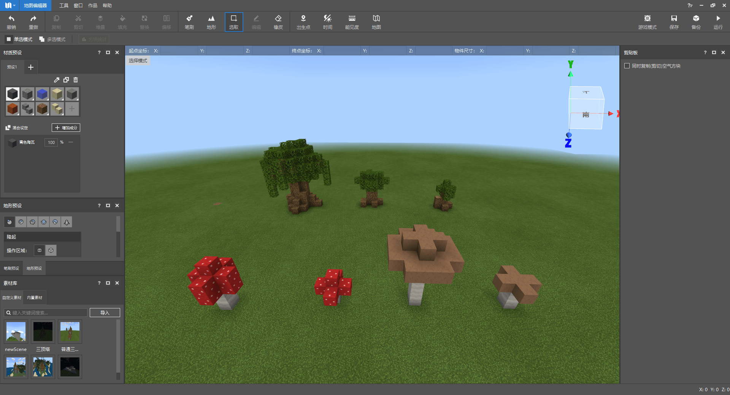Click the 备份 backup icon
This screenshot has width=730, height=395.
coord(696,22)
